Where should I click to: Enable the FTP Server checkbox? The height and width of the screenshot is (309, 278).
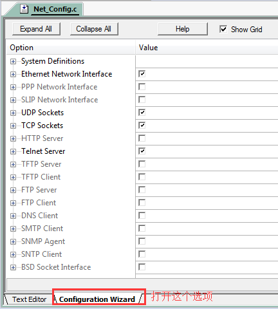point(142,190)
